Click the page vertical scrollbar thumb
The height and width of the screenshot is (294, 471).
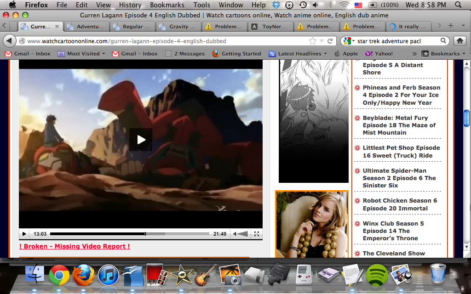(x=466, y=118)
